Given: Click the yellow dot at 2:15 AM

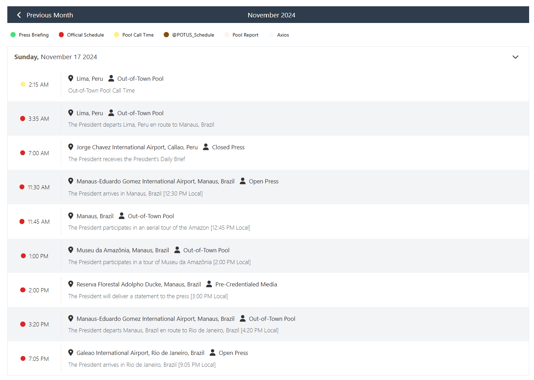Looking at the screenshot, I should tap(23, 84).
